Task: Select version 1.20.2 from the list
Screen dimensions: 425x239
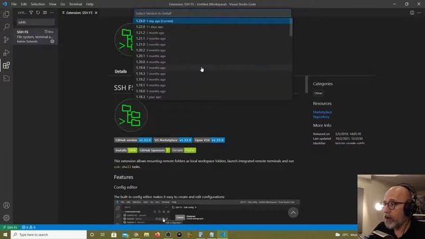Action: 212,50
